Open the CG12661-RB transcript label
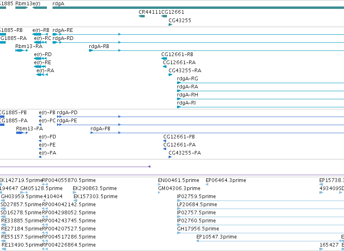344x251 pixels. tap(177, 54)
